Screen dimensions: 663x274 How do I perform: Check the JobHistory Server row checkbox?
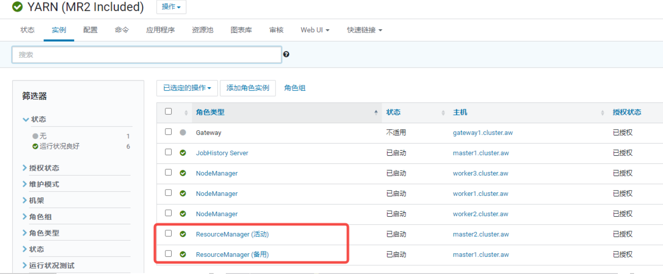coord(168,152)
